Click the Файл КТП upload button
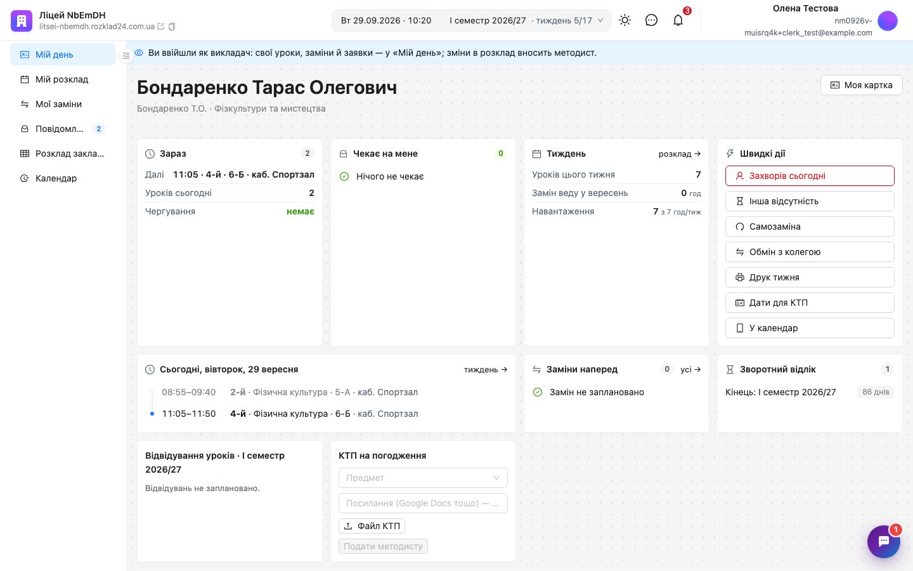The image size is (913, 571). (x=372, y=526)
